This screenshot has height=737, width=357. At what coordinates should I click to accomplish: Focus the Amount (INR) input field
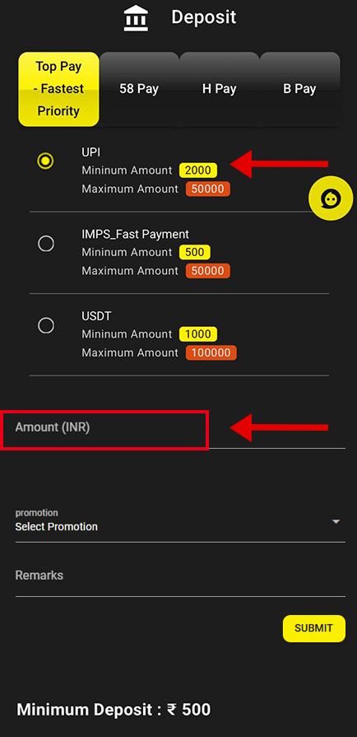pyautogui.click(x=180, y=430)
